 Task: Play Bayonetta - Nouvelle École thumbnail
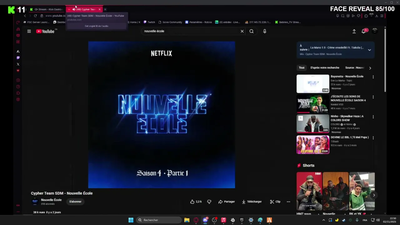click(x=313, y=84)
